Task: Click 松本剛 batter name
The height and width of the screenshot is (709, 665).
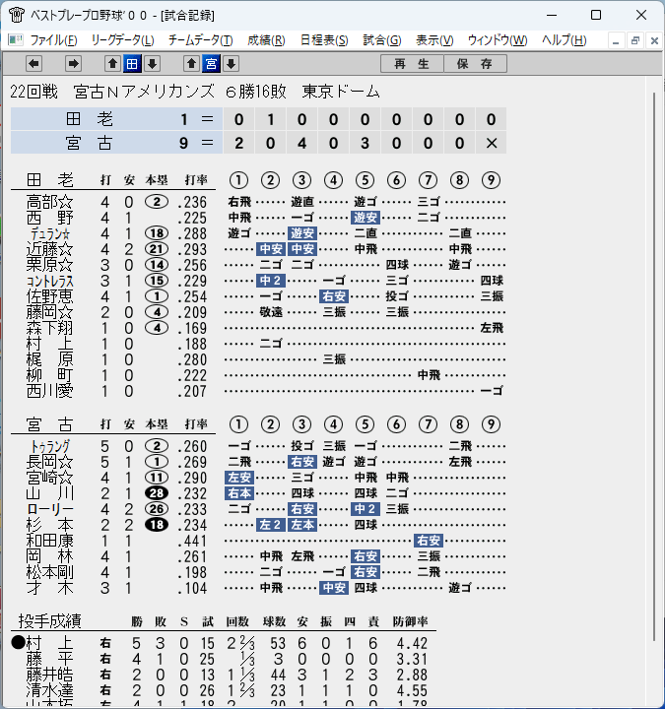Action: (x=50, y=572)
